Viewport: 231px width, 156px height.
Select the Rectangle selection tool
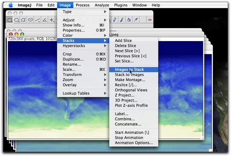pyautogui.click(x=10, y=20)
